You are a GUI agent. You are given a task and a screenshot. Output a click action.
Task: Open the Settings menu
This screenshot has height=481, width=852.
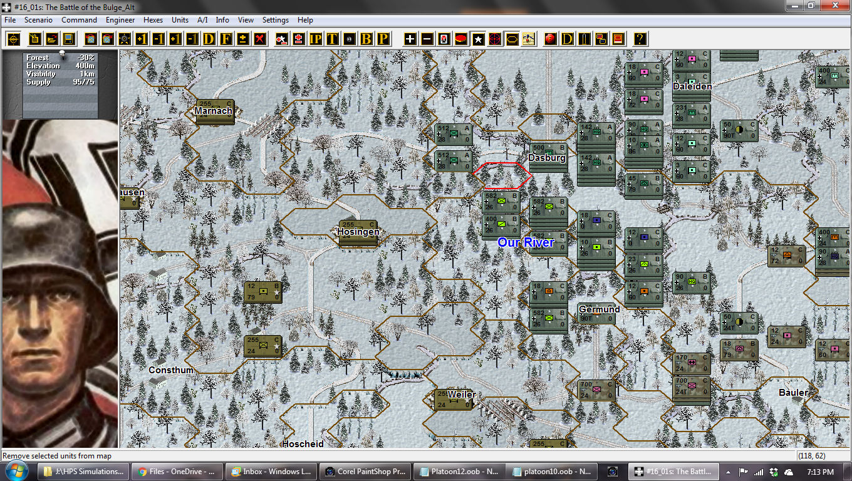coord(276,20)
